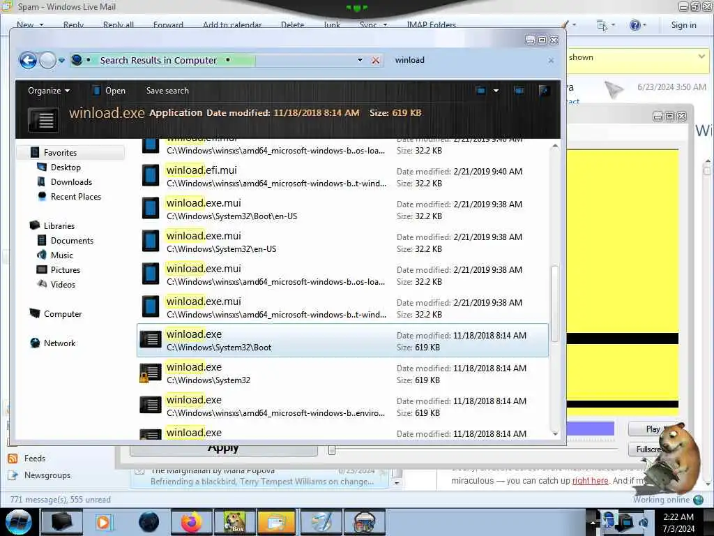Select Network in navigation pane
Viewport: 714px width, 536px height.
[59, 343]
